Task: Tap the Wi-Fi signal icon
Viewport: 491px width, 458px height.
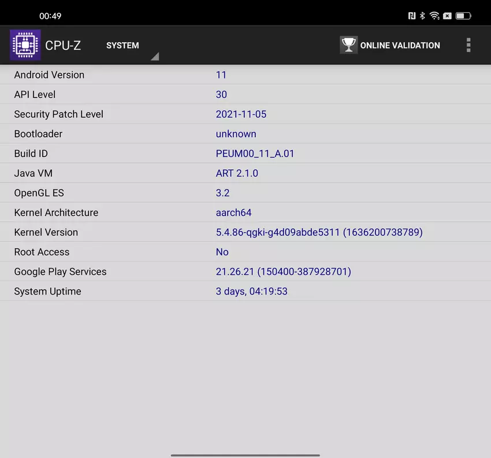Action: coord(434,16)
